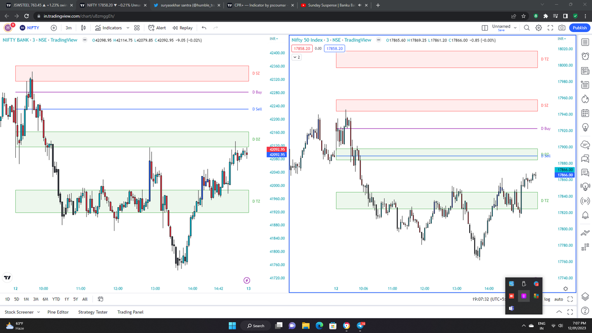This screenshot has width=592, height=333.
Task: Open right chart's price scale settings gear
Action: (565, 288)
